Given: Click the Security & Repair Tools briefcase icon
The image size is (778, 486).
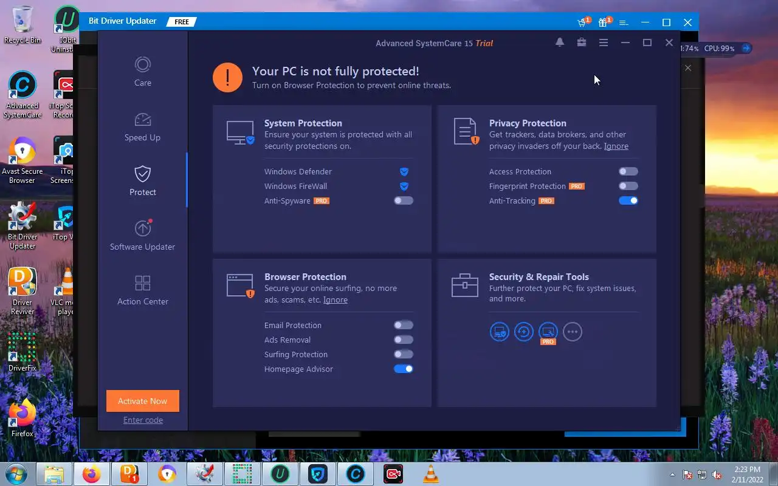Looking at the screenshot, I should (465, 285).
